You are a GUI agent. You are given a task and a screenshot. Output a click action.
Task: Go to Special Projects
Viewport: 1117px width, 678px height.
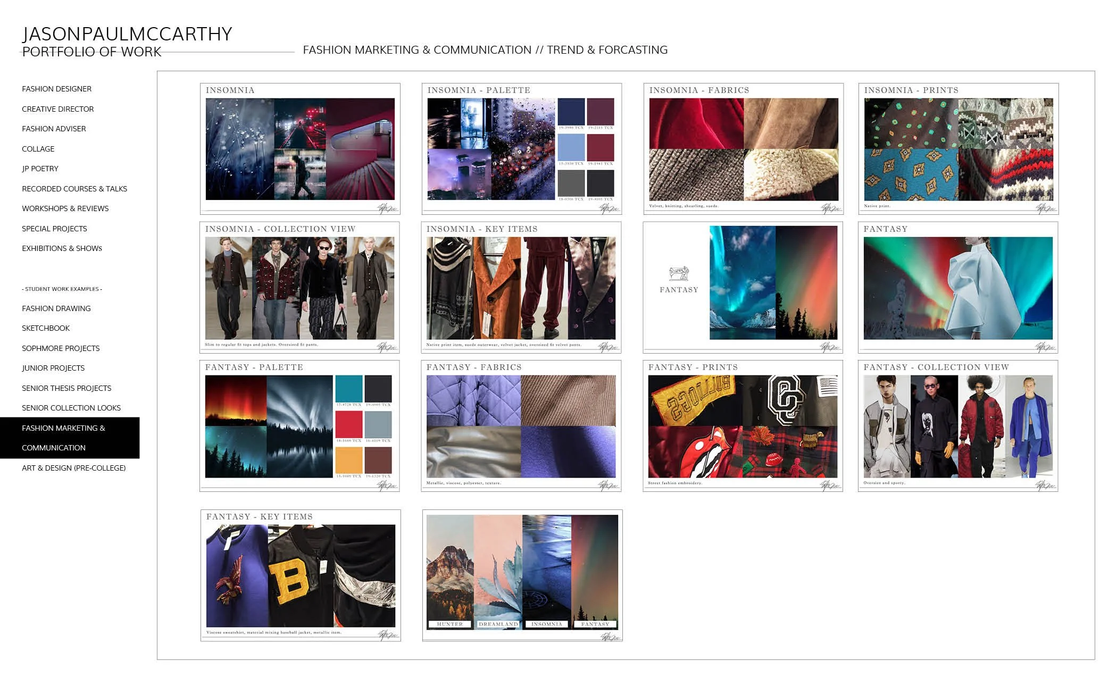(x=54, y=229)
